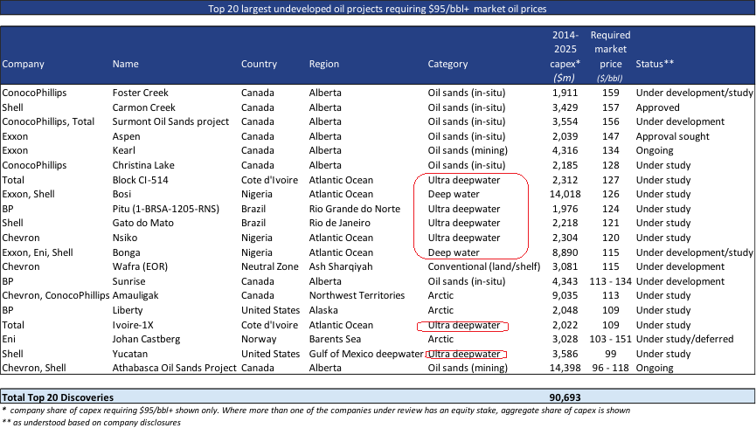Select the Company column header
This screenshot has height=428, width=756.
[23, 64]
